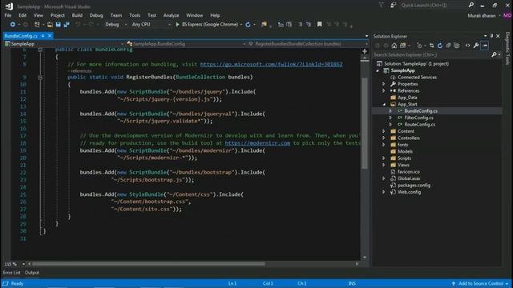Click the Save All toolbar icon

click(x=67, y=25)
